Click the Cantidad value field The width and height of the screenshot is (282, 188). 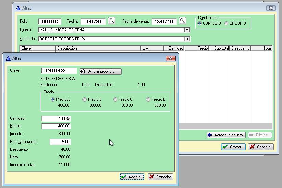click(x=54, y=119)
